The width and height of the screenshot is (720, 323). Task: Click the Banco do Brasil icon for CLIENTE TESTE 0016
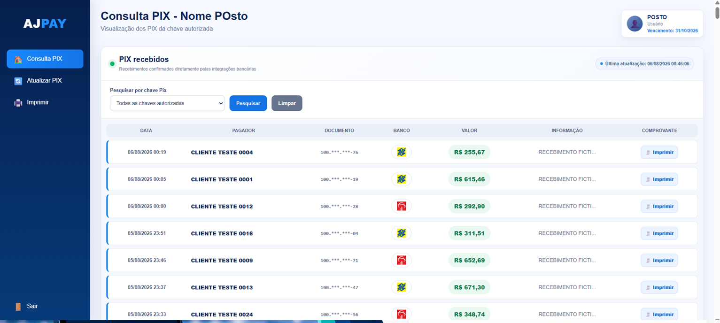click(x=401, y=233)
